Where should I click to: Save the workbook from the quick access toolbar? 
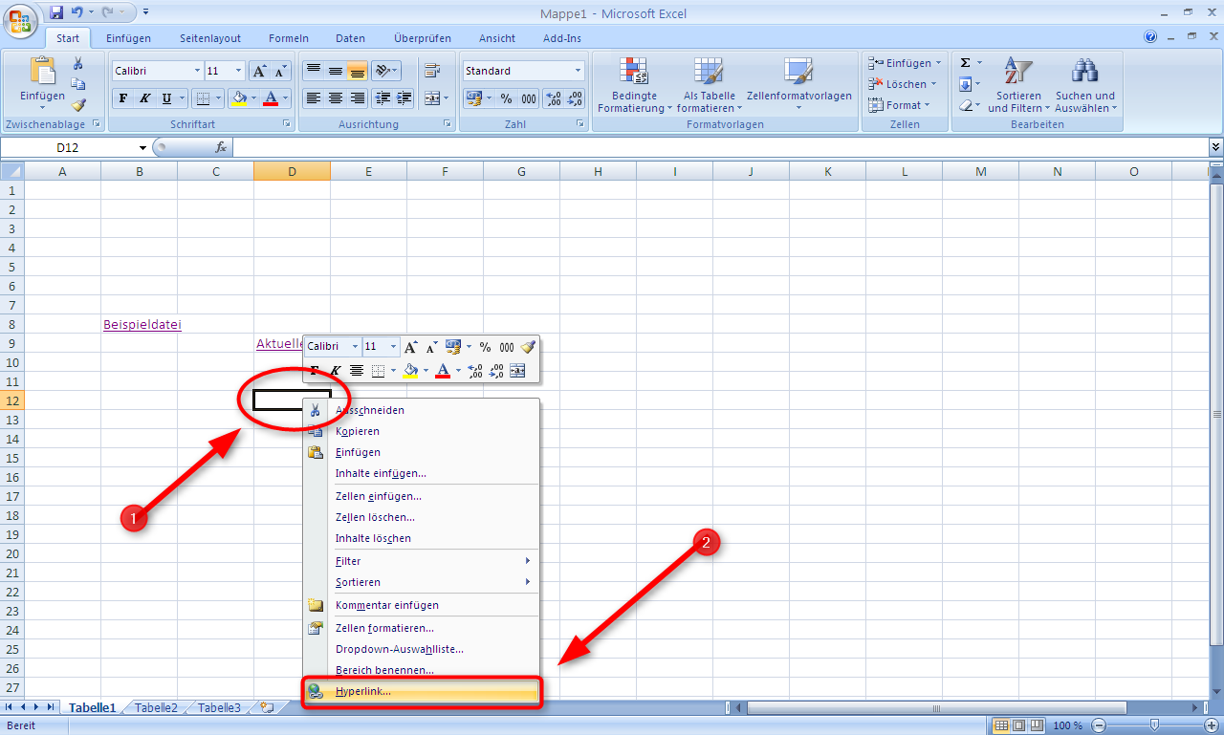[56, 13]
